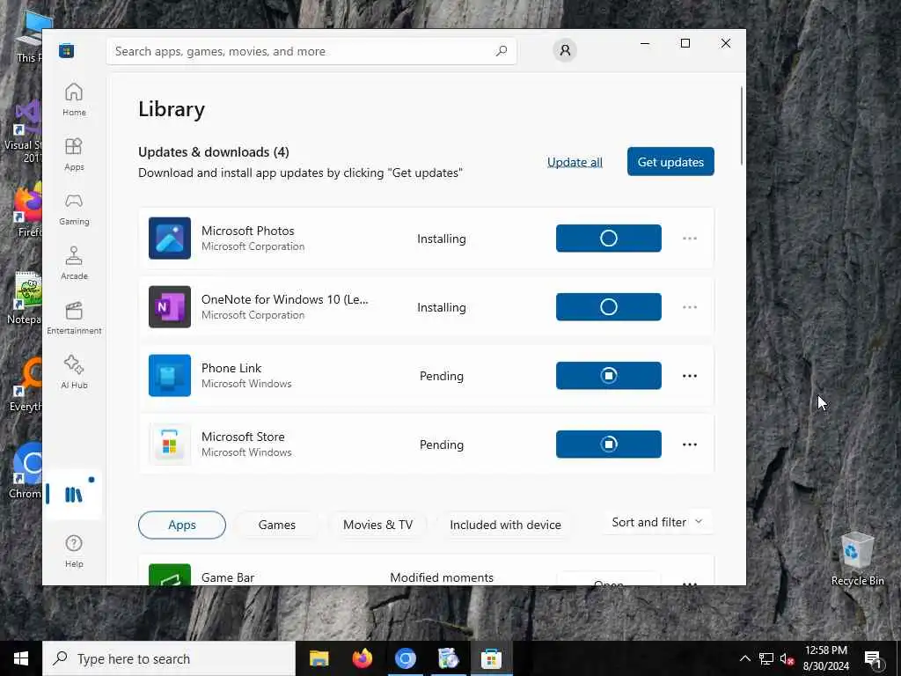Open Firefox from the taskbar
This screenshot has width=901, height=676.
coord(362,658)
